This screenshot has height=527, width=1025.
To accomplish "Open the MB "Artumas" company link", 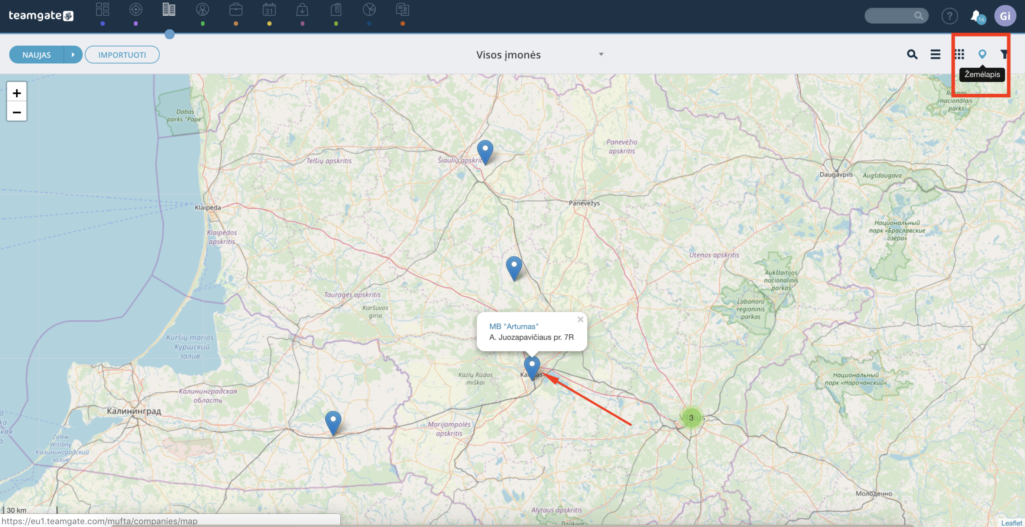I will (x=514, y=327).
